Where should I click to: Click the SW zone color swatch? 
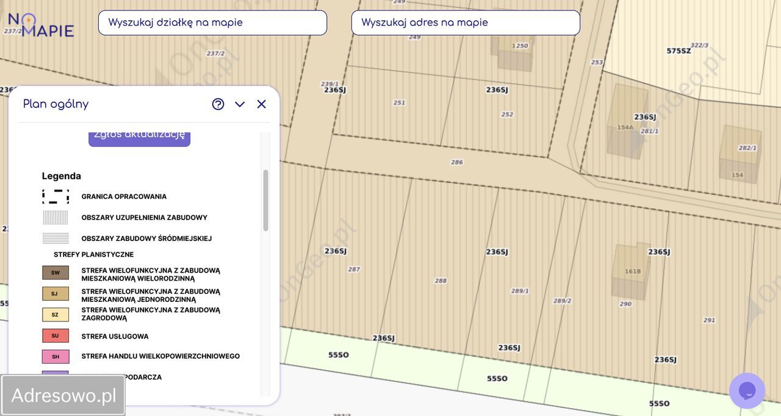tap(56, 273)
